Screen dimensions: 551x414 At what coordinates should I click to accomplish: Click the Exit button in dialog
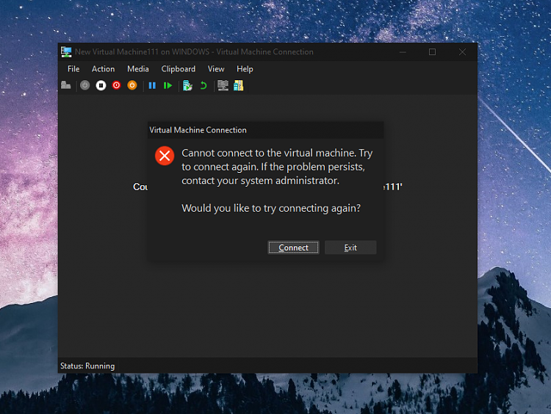(x=350, y=247)
